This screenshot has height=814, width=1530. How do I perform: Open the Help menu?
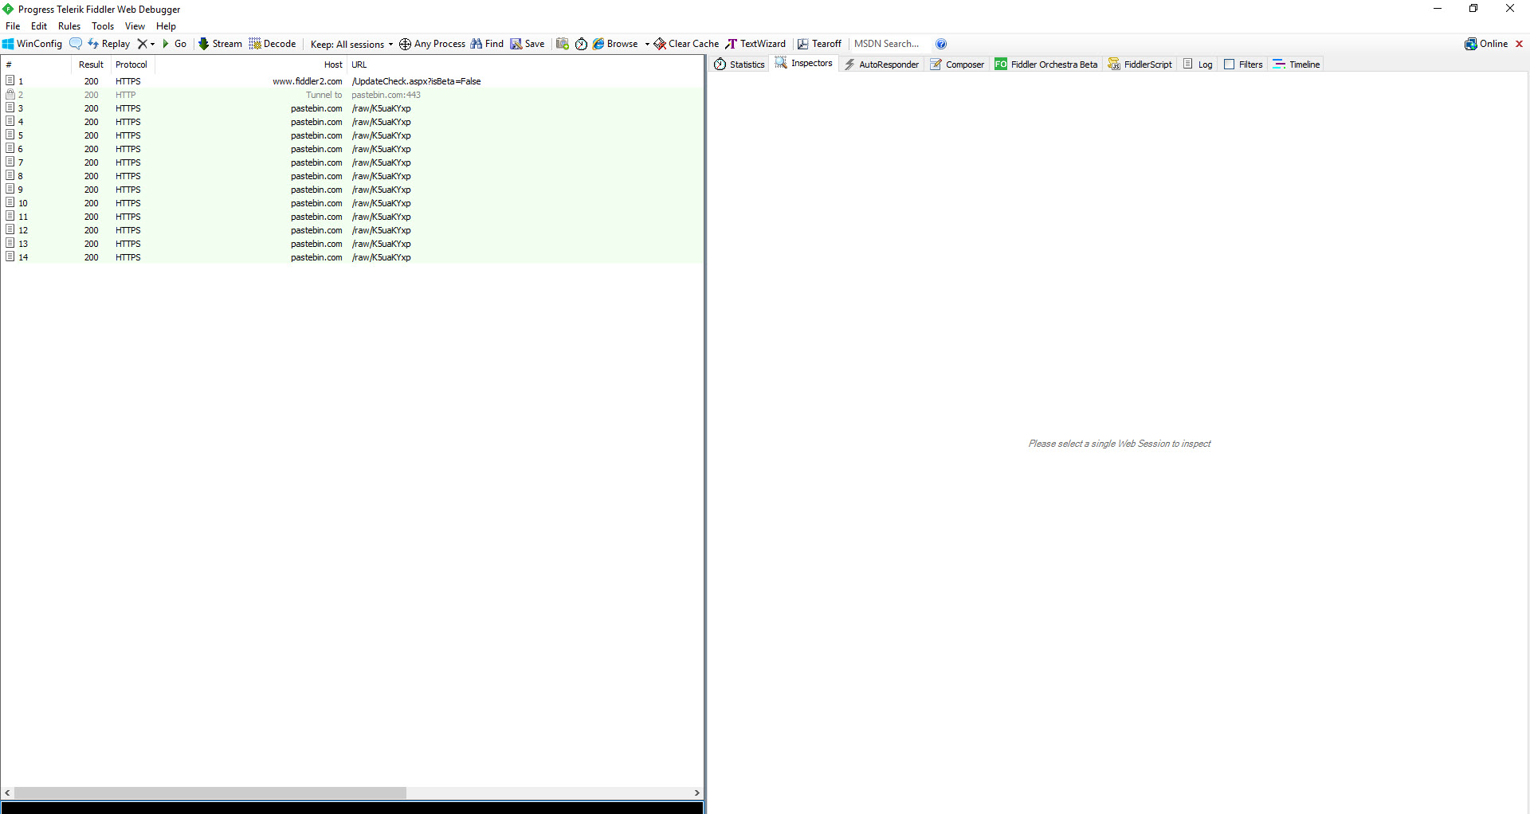pyautogui.click(x=166, y=26)
